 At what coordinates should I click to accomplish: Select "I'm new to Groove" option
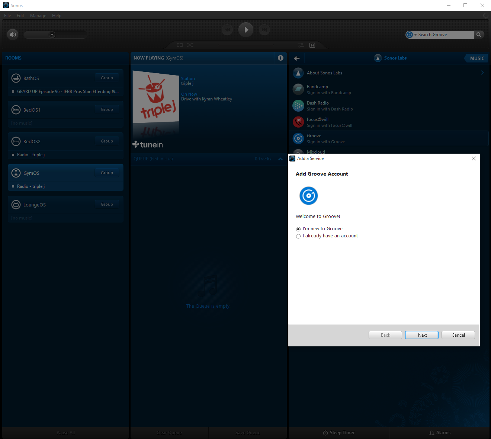point(298,229)
